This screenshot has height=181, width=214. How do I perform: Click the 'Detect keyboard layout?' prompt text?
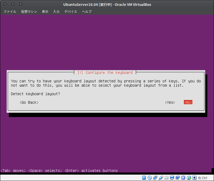tap(35, 94)
